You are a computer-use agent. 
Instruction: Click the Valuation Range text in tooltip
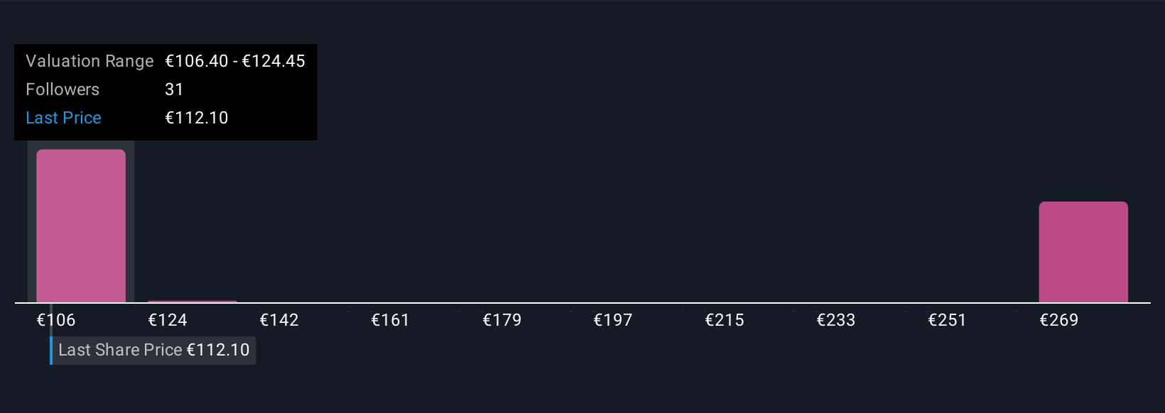(90, 61)
